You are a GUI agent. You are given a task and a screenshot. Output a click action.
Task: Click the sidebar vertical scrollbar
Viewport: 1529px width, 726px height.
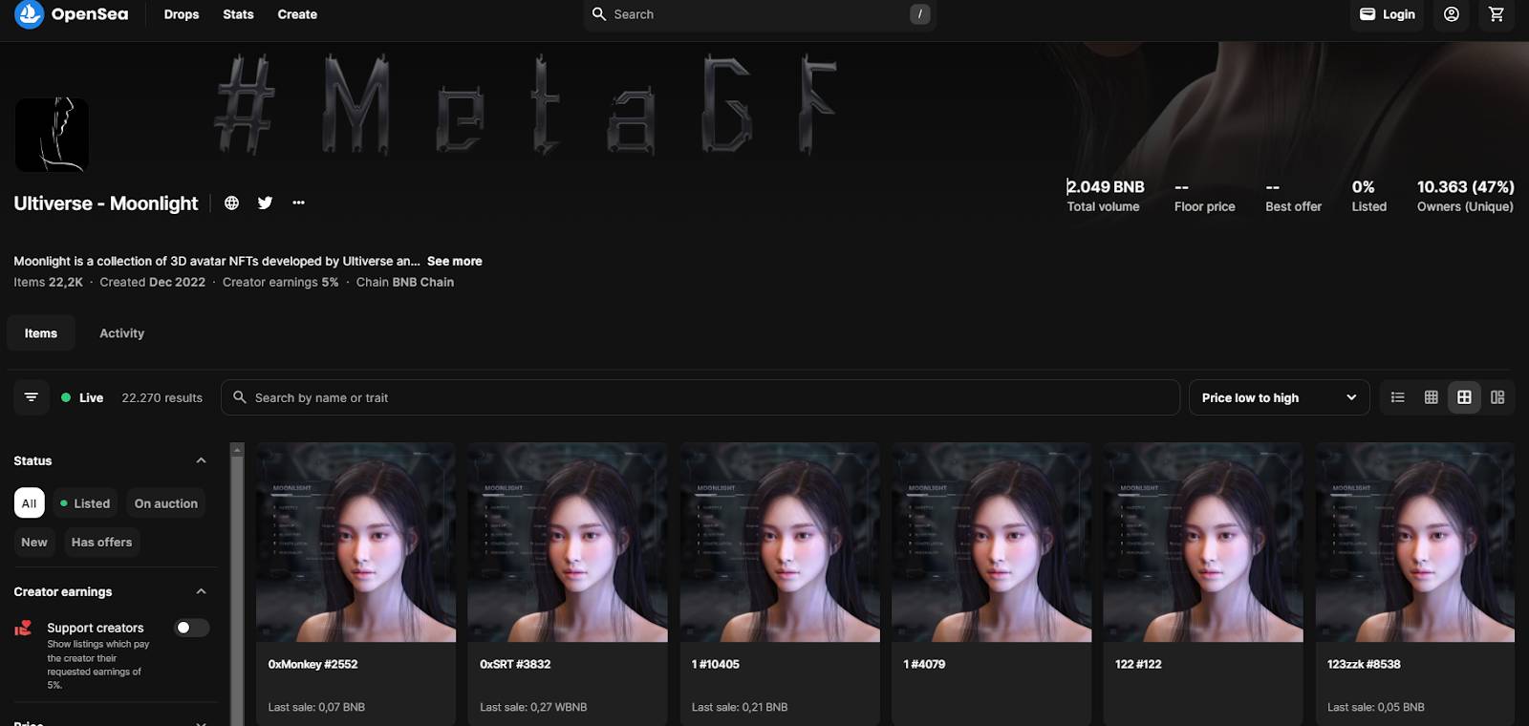pyautogui.click(x=237, y=584)
